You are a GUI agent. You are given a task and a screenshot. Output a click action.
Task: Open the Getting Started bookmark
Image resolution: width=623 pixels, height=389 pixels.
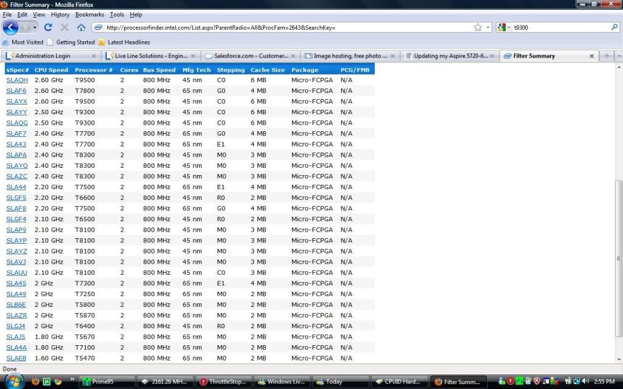pyautogui.click(x=71, y=42)
